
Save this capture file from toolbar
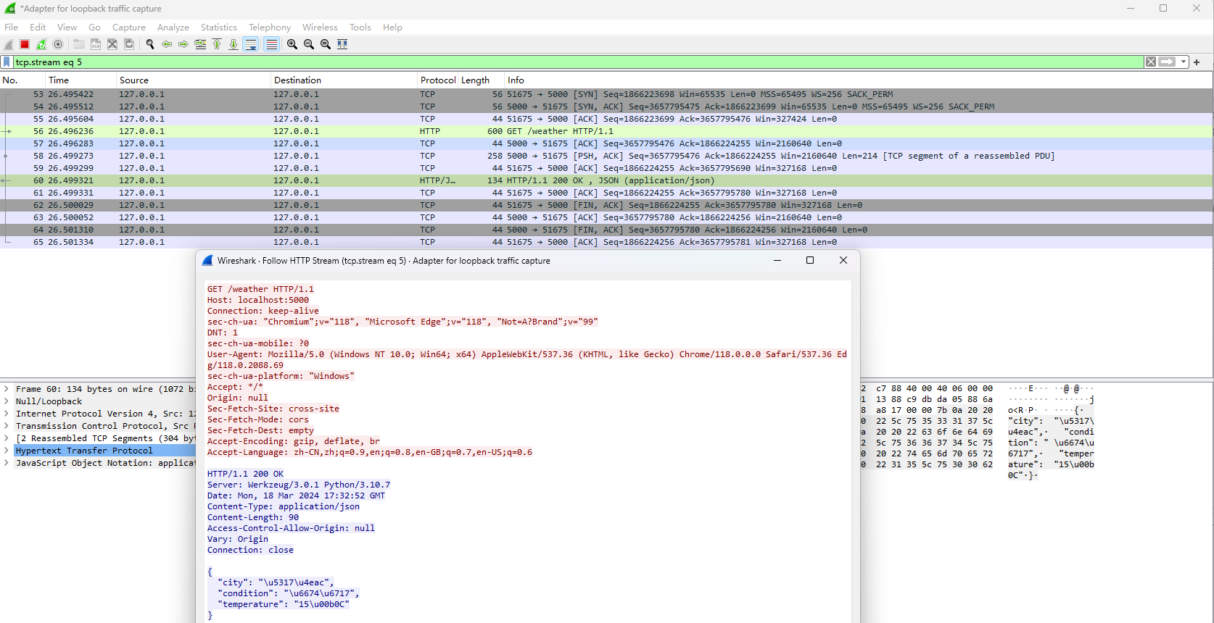[96, 44]
